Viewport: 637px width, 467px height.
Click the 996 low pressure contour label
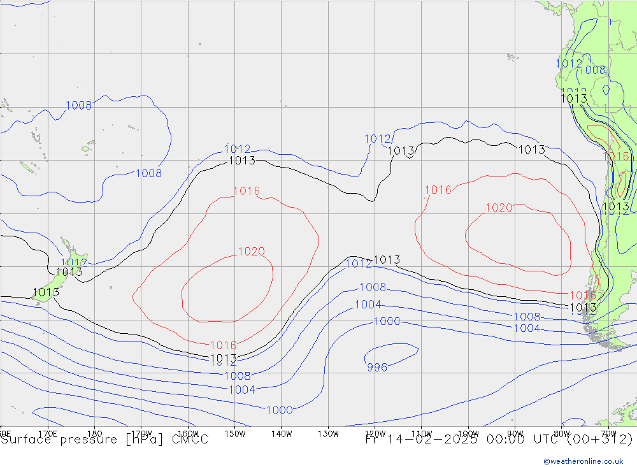(377, 368)
